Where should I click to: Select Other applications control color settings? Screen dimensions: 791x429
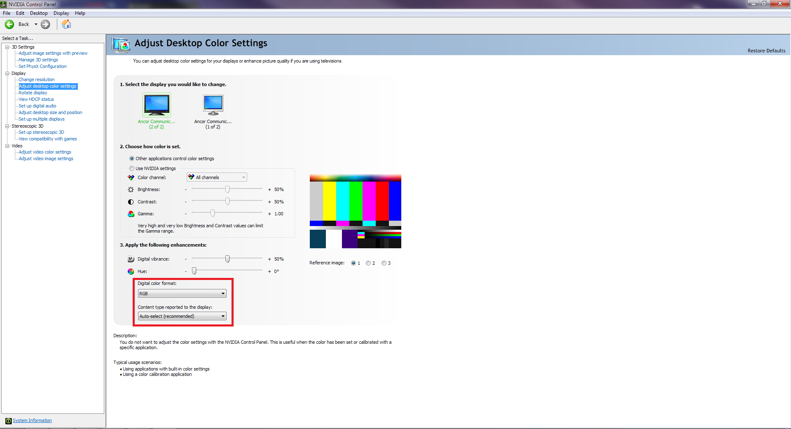(132, 159)
